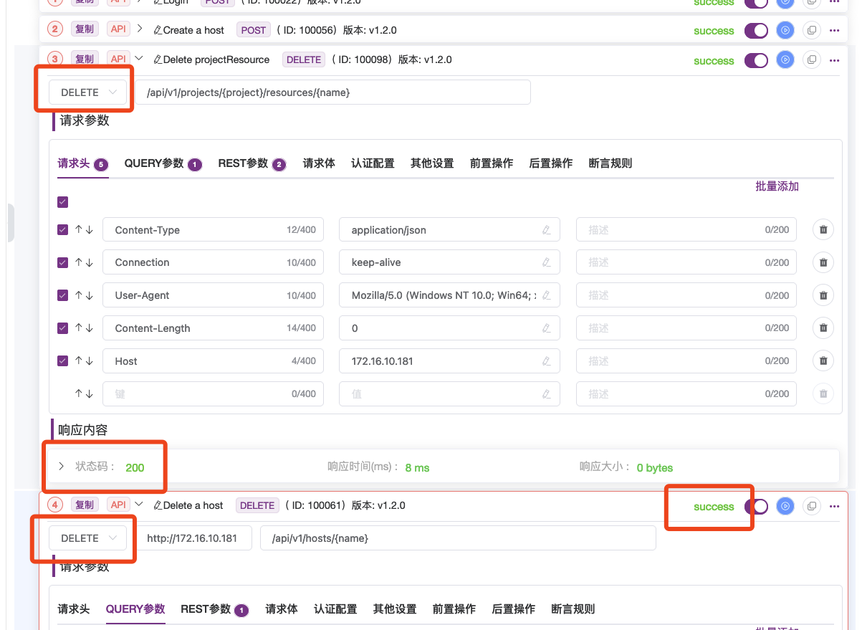Click the /api/v1/hosts/{name} URL field
The width and height of the screenshot is (862, 630).
[x=459, y=538]
